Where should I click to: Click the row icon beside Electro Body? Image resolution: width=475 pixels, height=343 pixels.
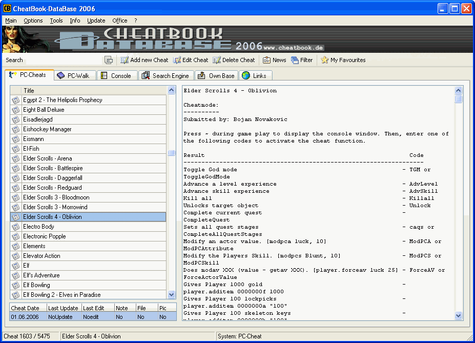16,227
